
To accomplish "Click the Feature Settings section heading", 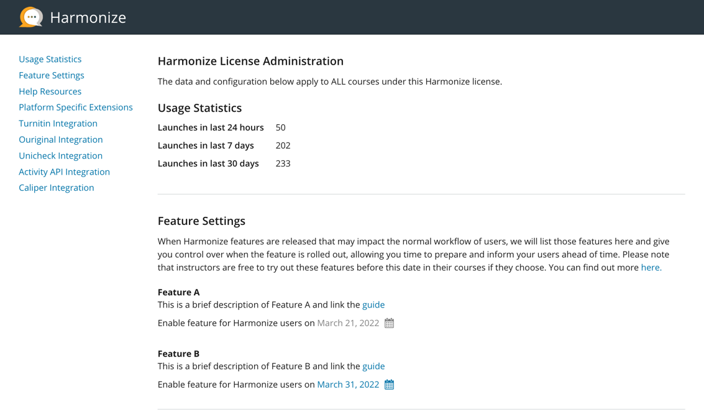I will tap(201, 221).
